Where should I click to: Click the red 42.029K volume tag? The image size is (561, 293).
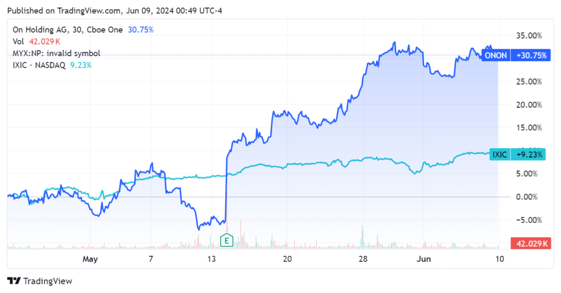pyautogui.click(x=530, y=243)
